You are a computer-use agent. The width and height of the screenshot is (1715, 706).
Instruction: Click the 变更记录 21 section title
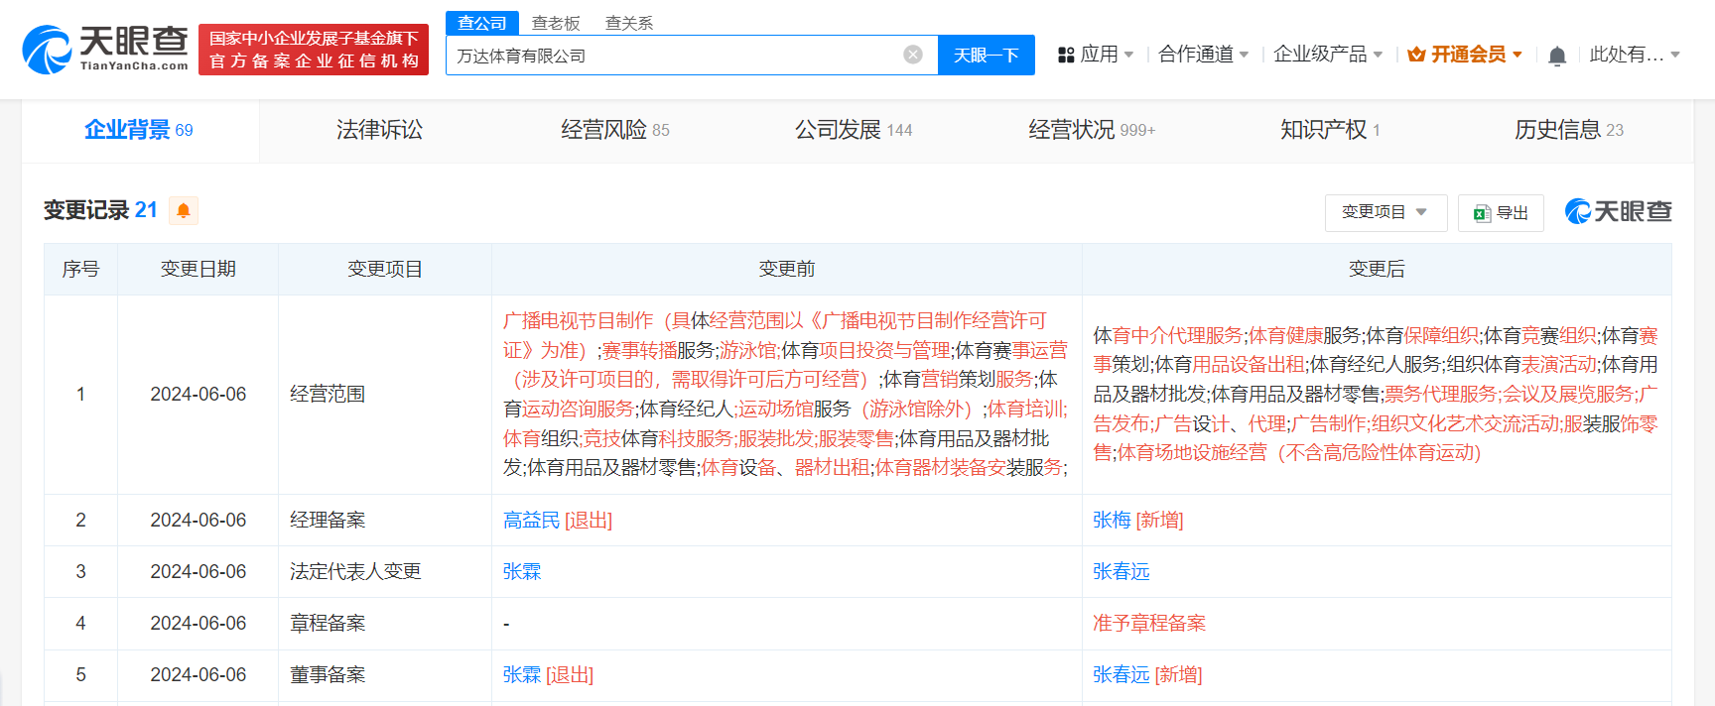click(100, 210)
